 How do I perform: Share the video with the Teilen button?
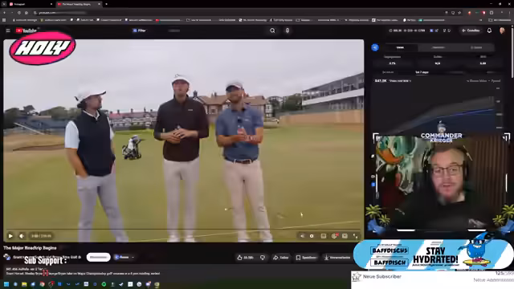point(280,258)
